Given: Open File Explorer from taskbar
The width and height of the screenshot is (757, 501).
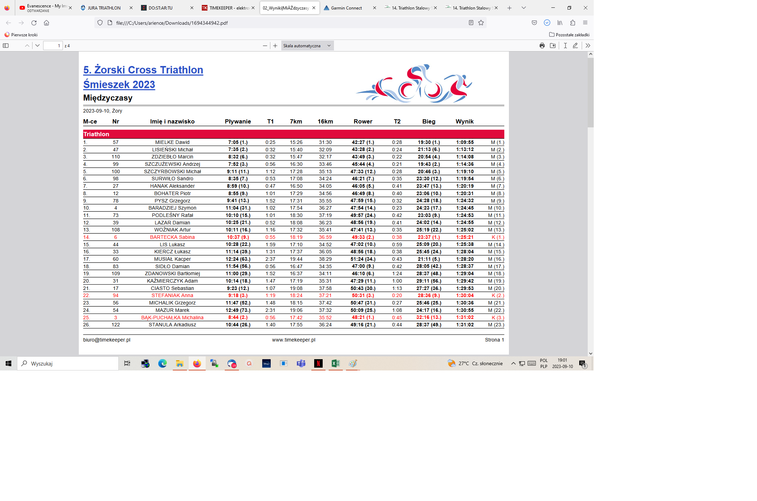Looking at the screenshot, I should point(180,363).
